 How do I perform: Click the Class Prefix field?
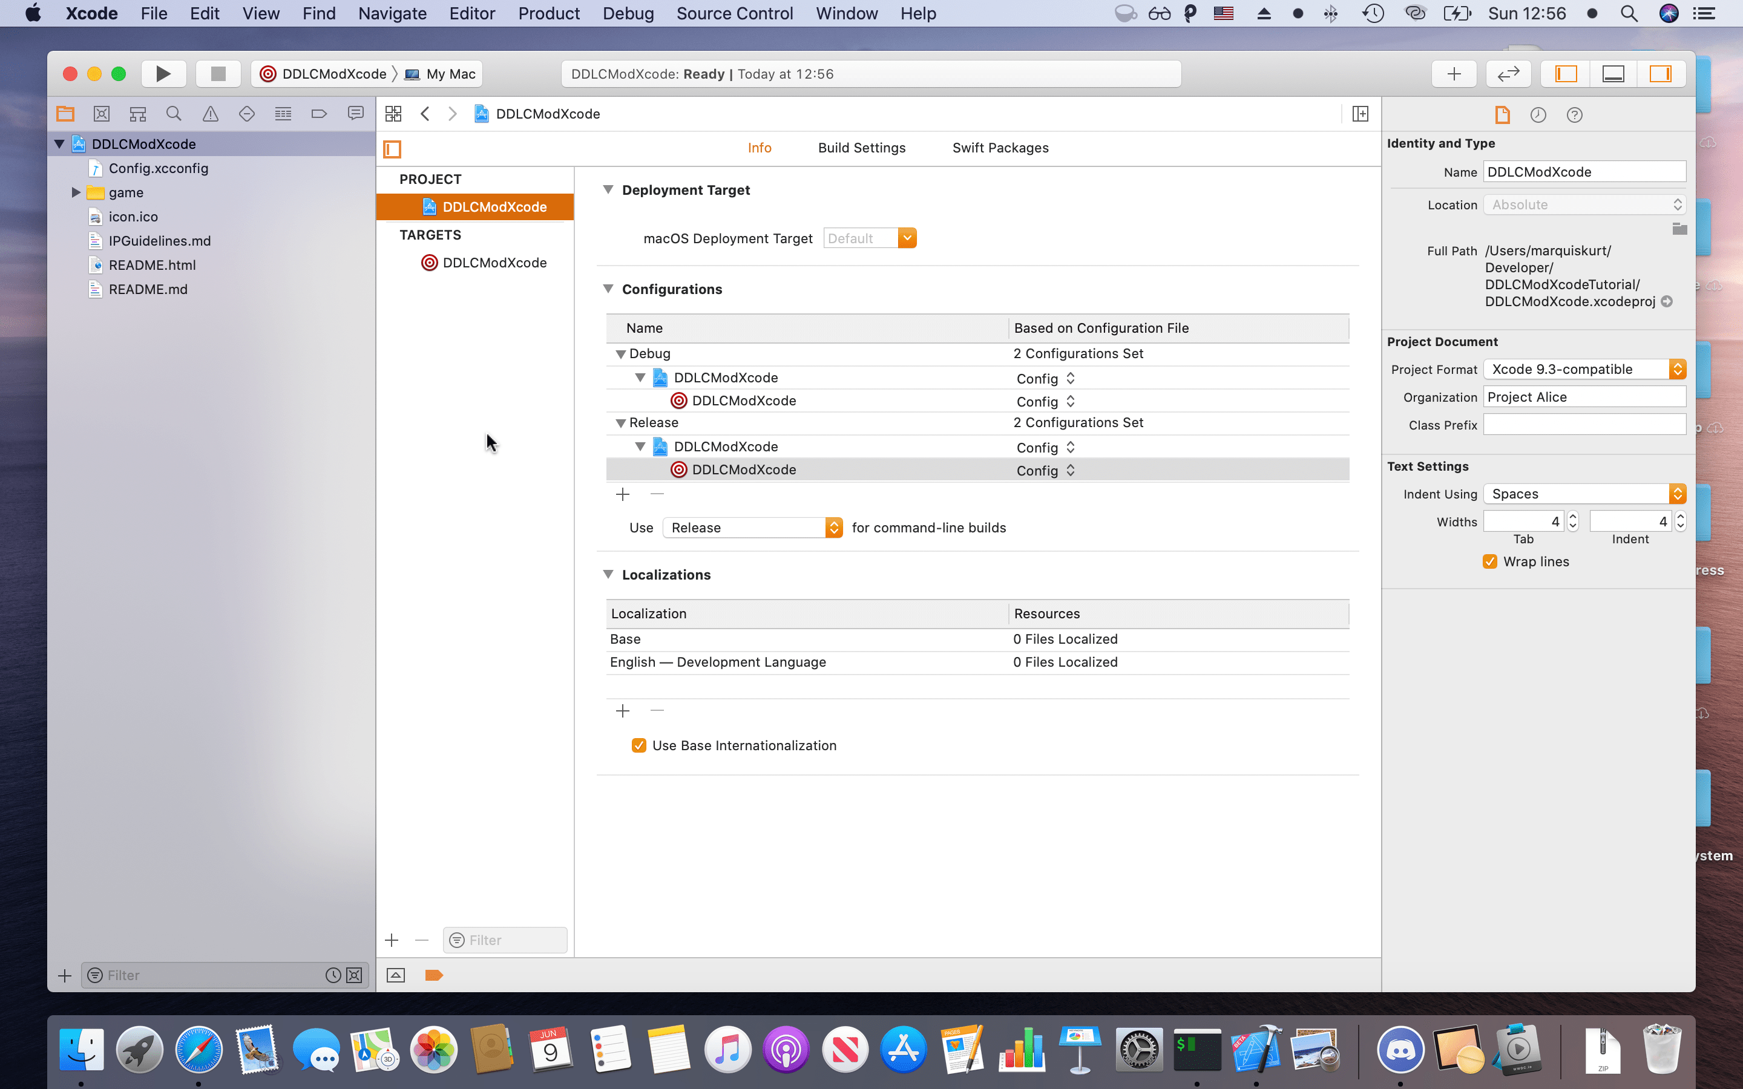coord(1584,425)
